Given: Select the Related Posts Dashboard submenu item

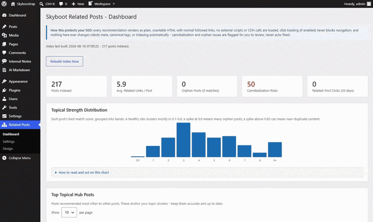Looking at the screenshot, I should (x=11, y=134).
